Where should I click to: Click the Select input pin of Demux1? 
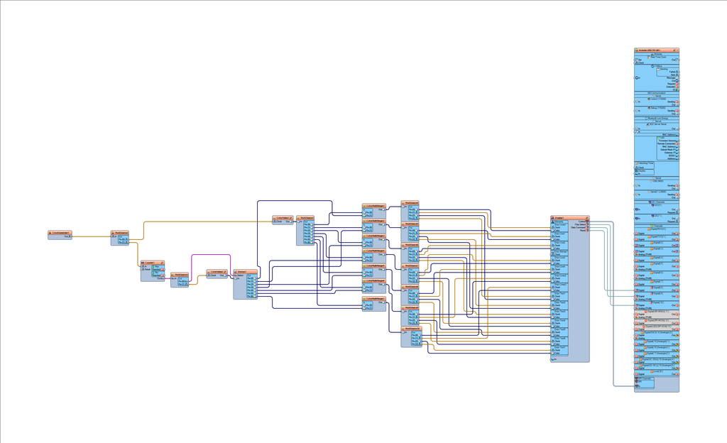pos(239,275)
